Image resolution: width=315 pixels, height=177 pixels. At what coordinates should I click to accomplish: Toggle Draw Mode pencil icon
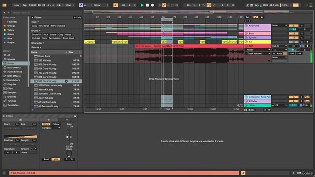[247, 5]
